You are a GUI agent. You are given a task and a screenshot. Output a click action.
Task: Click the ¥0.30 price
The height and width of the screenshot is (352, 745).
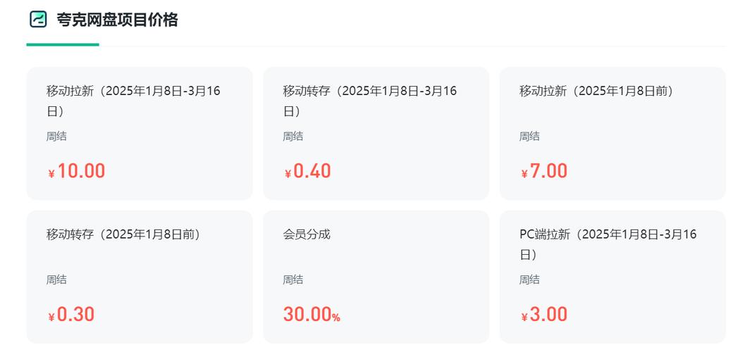[71, 315]
